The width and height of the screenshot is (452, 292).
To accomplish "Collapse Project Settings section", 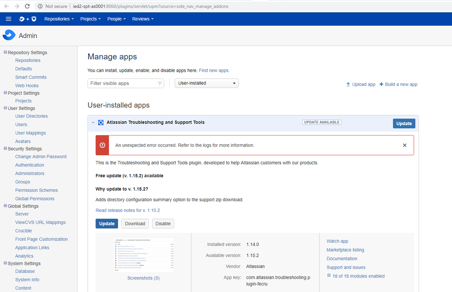I will 5,93.
